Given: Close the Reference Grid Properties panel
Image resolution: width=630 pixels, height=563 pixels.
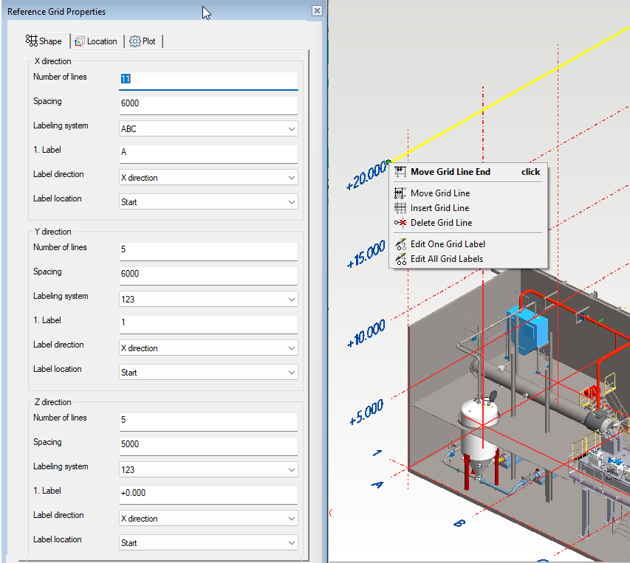Looking at the screenshot, I should coord(317,11).
